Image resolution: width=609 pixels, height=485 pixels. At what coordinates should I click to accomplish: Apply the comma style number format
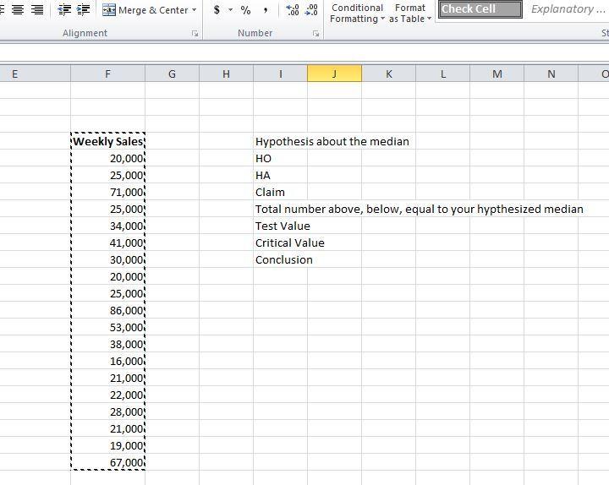point(266,9)
